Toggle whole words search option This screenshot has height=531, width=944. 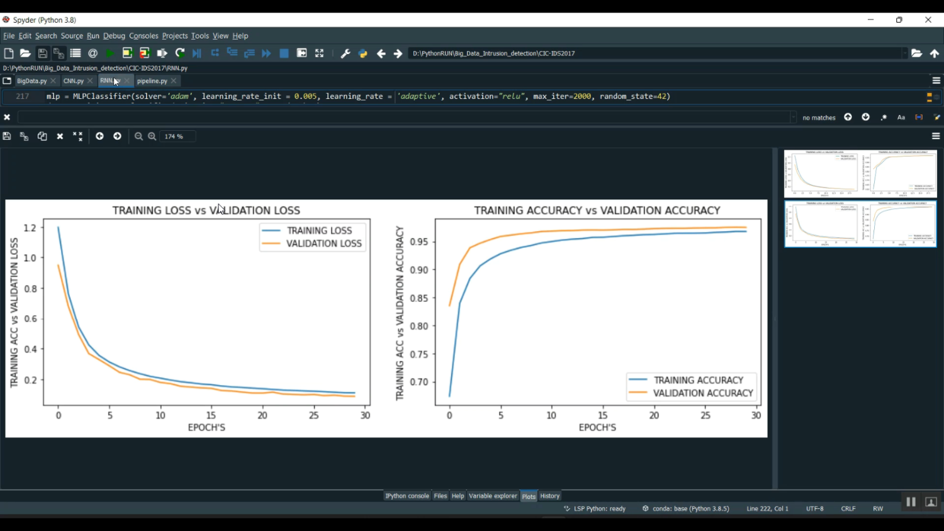(x=919, y=118)
